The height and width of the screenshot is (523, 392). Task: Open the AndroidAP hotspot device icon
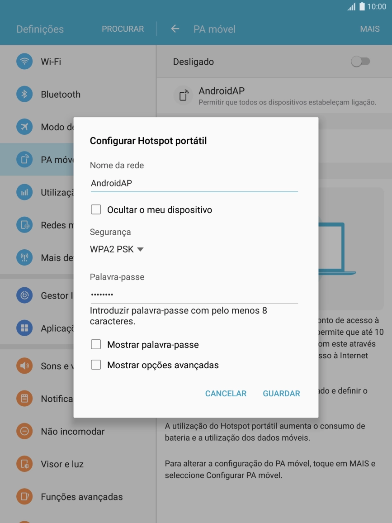coord(183,95)
